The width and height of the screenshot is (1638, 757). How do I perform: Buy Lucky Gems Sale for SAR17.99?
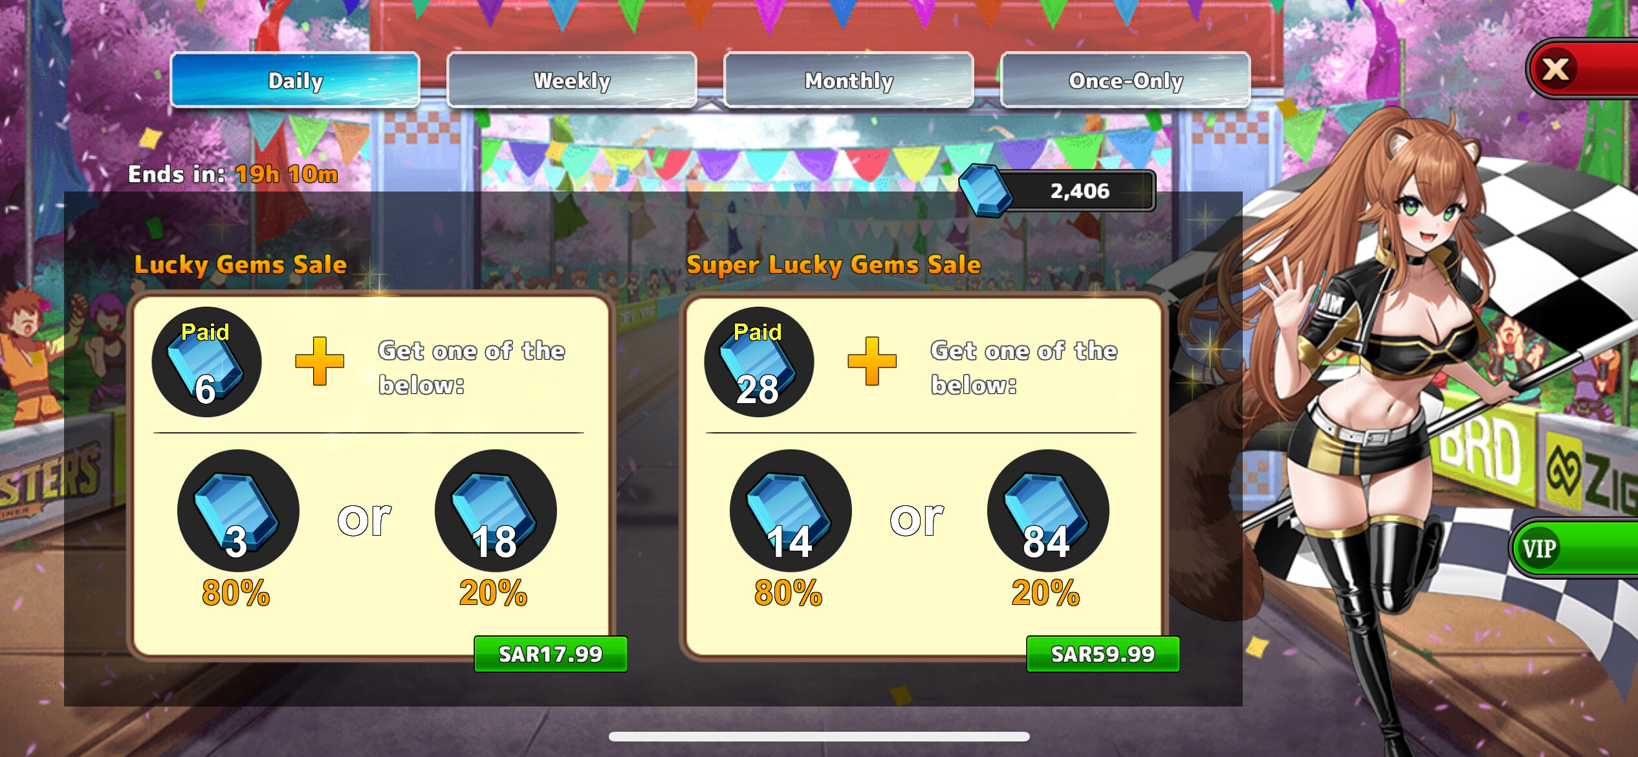[551, 654]
